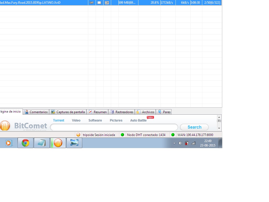The width and height of the screenshot is (269, 202).
Task: Open the Capturas de pantalla tab
Action: [68, 112]
